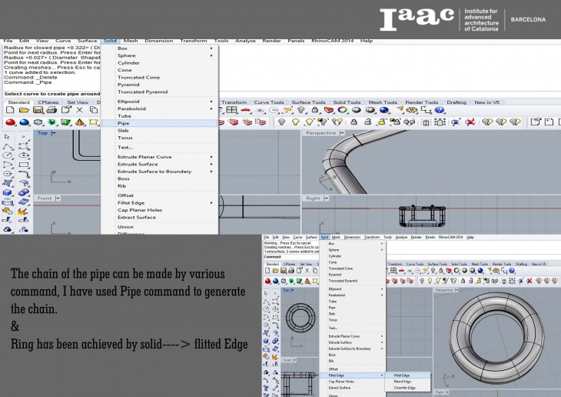Switch to Curve Tools tab in upper window
Image resolution: width=561 pixels, height=397 pixels.
point(268,102)
